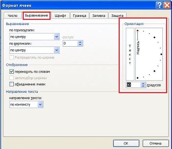Expand the "по вертикали" dropdown
Viewport: 172px width, 149px height.
(x=34, y=50)
